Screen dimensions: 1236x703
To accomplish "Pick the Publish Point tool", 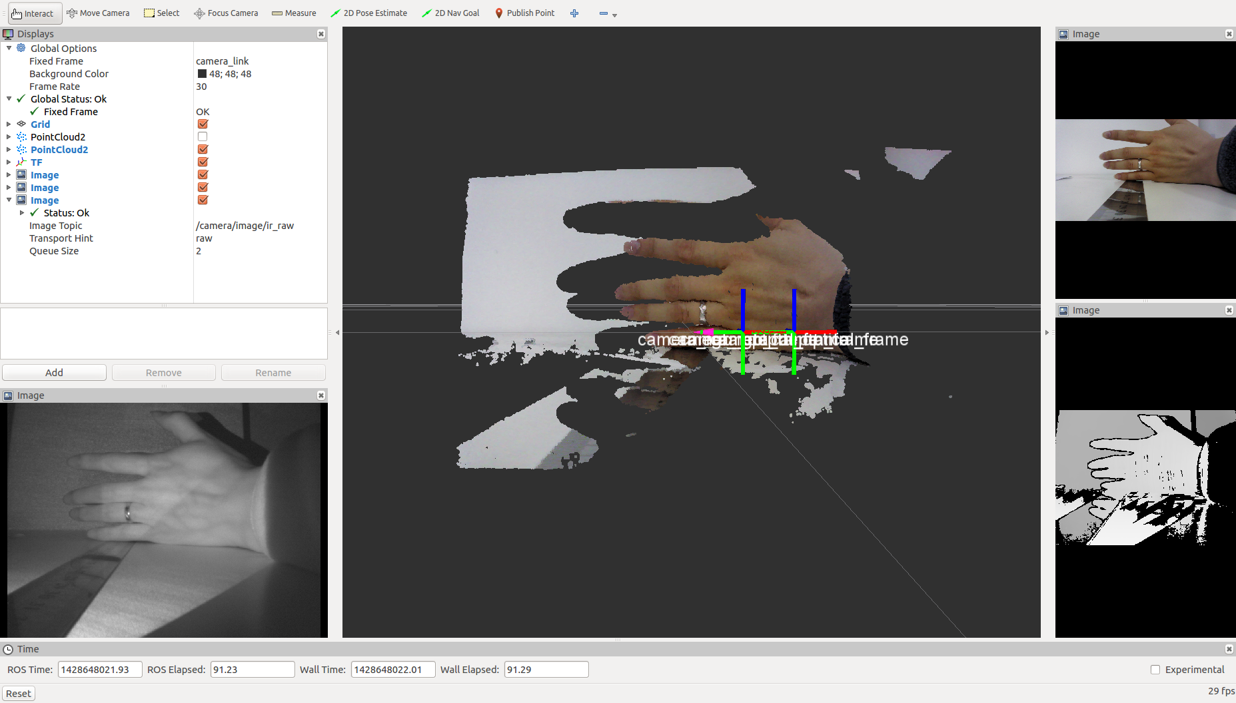I will 524,13.
